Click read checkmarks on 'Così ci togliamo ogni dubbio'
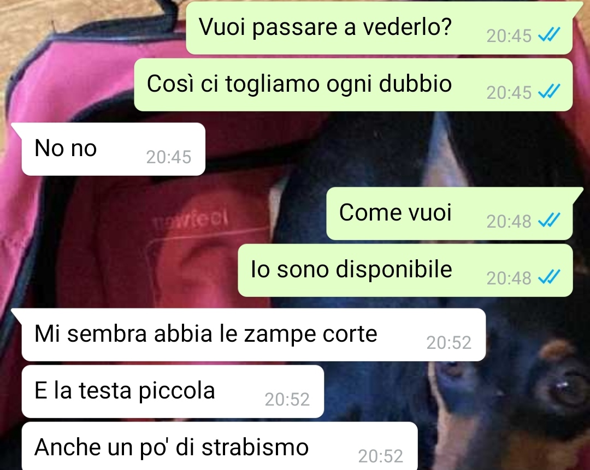The image size is (590, 470). click(x=550, y=92)
